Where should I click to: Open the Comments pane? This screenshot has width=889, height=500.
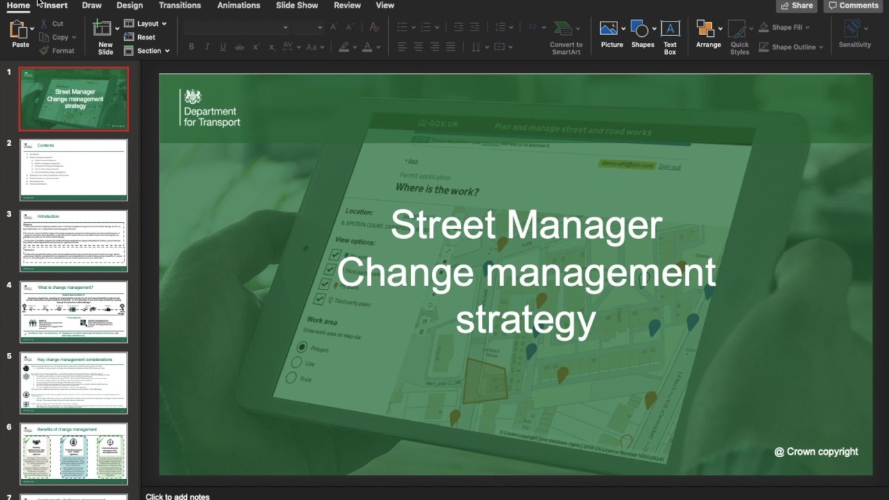(x=854, y=6)
